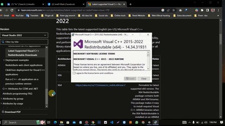This screenshot has width=225, height=126.
Task: Launch Microsoft Edge from taskbar
Action: pyautogui.click(x=55, y=122)
